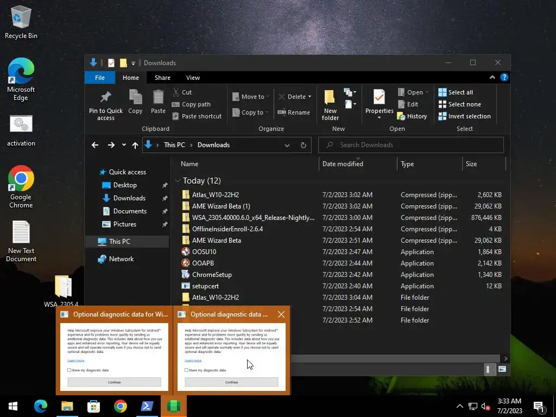Open the Properties dropdown arrow
Viewport: 556px width, 417px height.
[379, 118]
